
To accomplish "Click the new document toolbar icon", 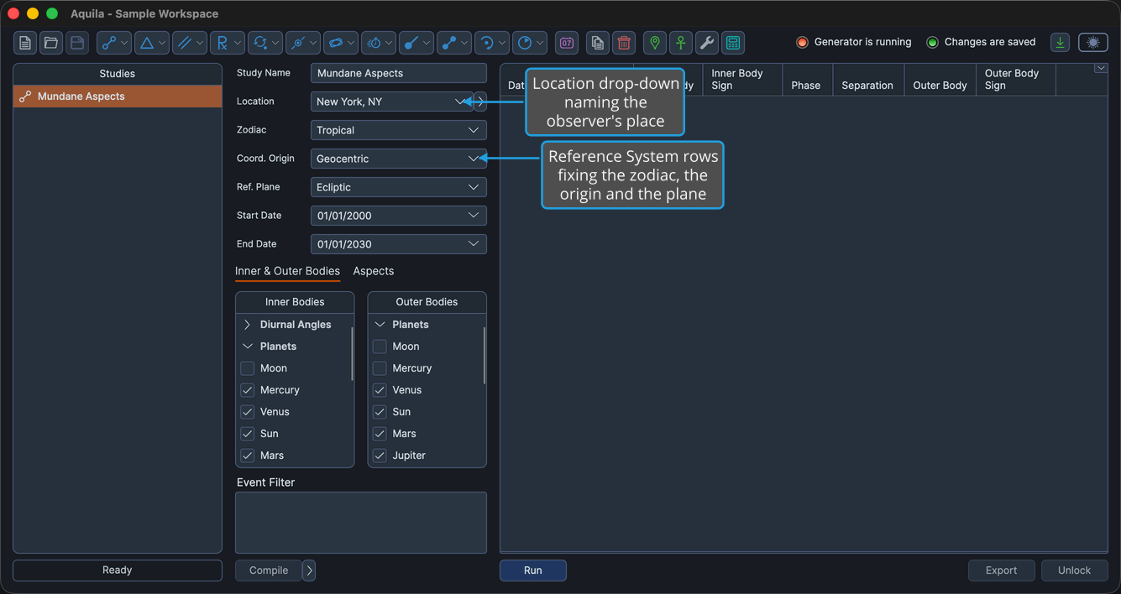I will 25,43.
